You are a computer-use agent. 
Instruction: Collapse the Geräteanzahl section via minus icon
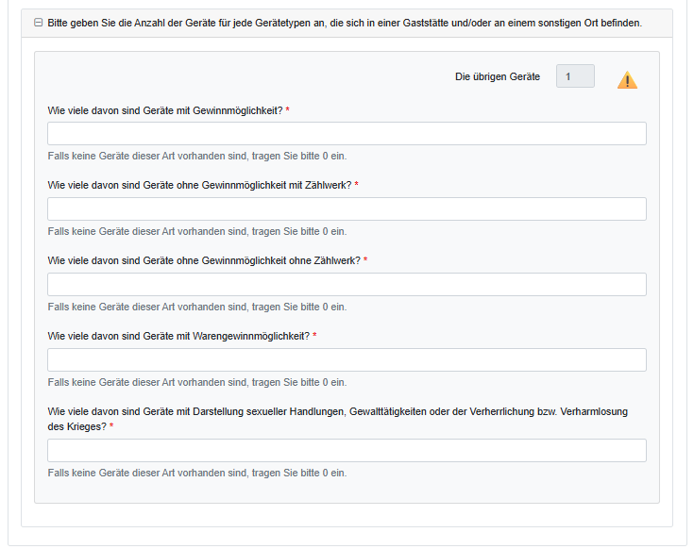click(38, 23)
